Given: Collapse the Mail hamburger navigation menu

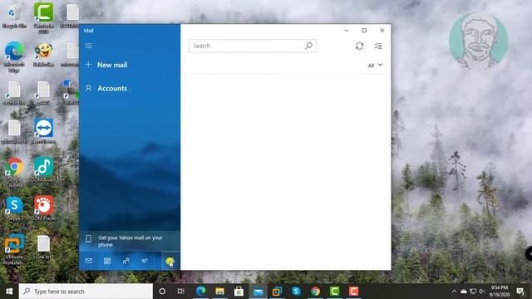Looking at the screenshot, I should 89,46.
